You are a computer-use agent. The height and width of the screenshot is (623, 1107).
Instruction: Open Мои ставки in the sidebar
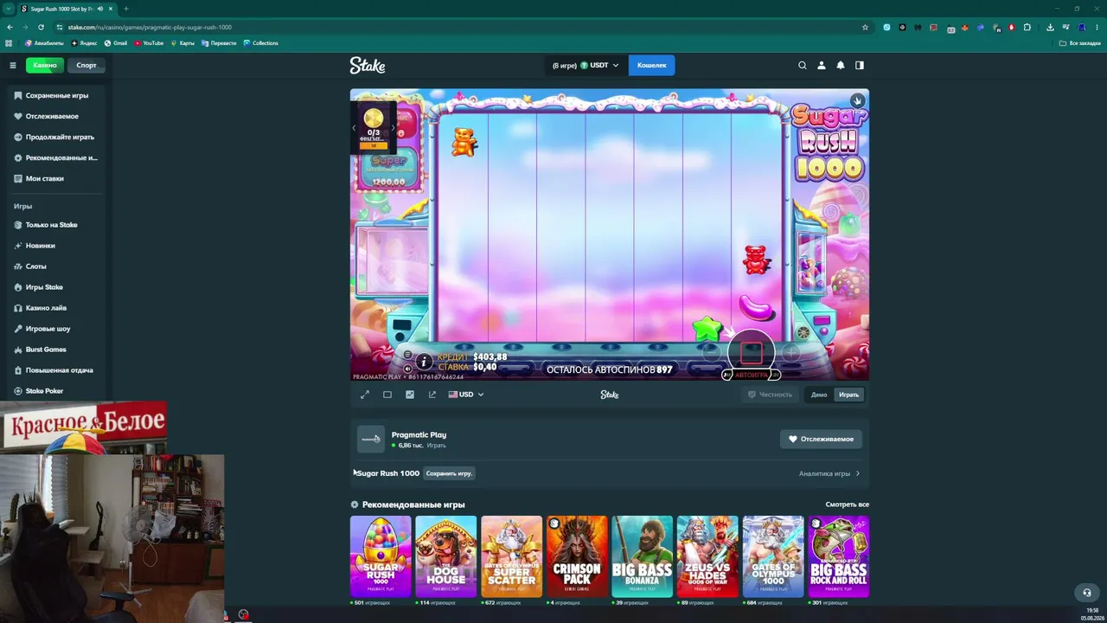click(x=57, y=178)
